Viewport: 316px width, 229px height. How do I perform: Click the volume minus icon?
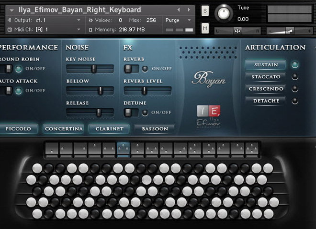pos(270,31)
